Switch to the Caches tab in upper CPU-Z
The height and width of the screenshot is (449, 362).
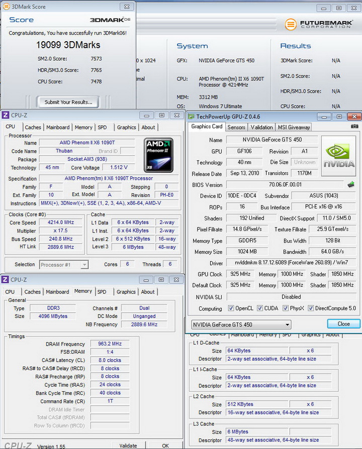33,128
